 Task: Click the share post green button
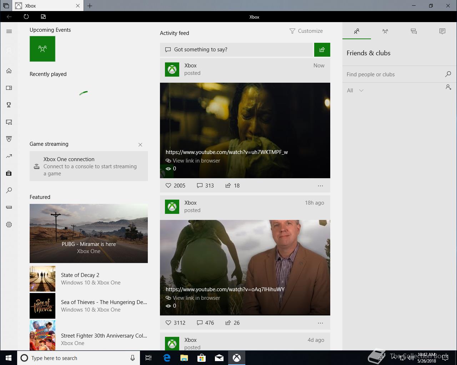click(x=322, y=50)
